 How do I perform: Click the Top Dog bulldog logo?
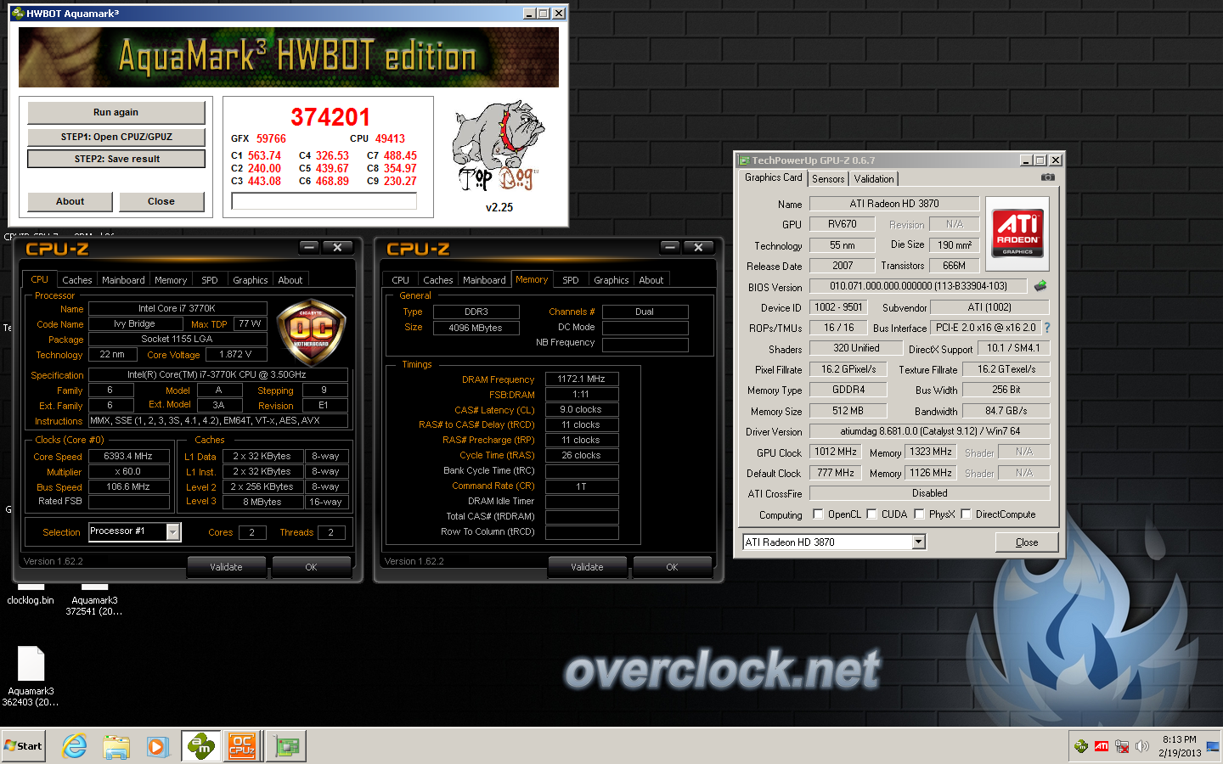pos(499,147)
